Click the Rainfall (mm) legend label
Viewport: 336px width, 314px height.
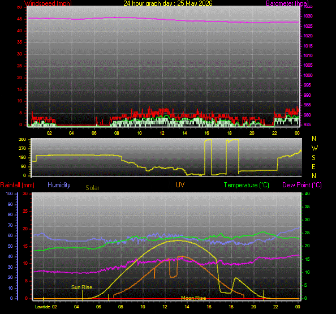(17, 185)
